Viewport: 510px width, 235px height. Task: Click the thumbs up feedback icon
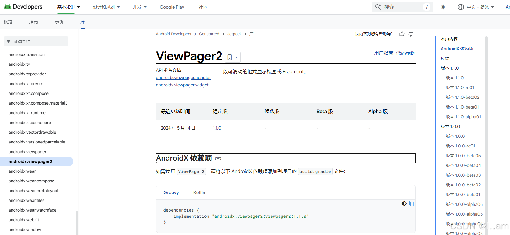point(402,34)
